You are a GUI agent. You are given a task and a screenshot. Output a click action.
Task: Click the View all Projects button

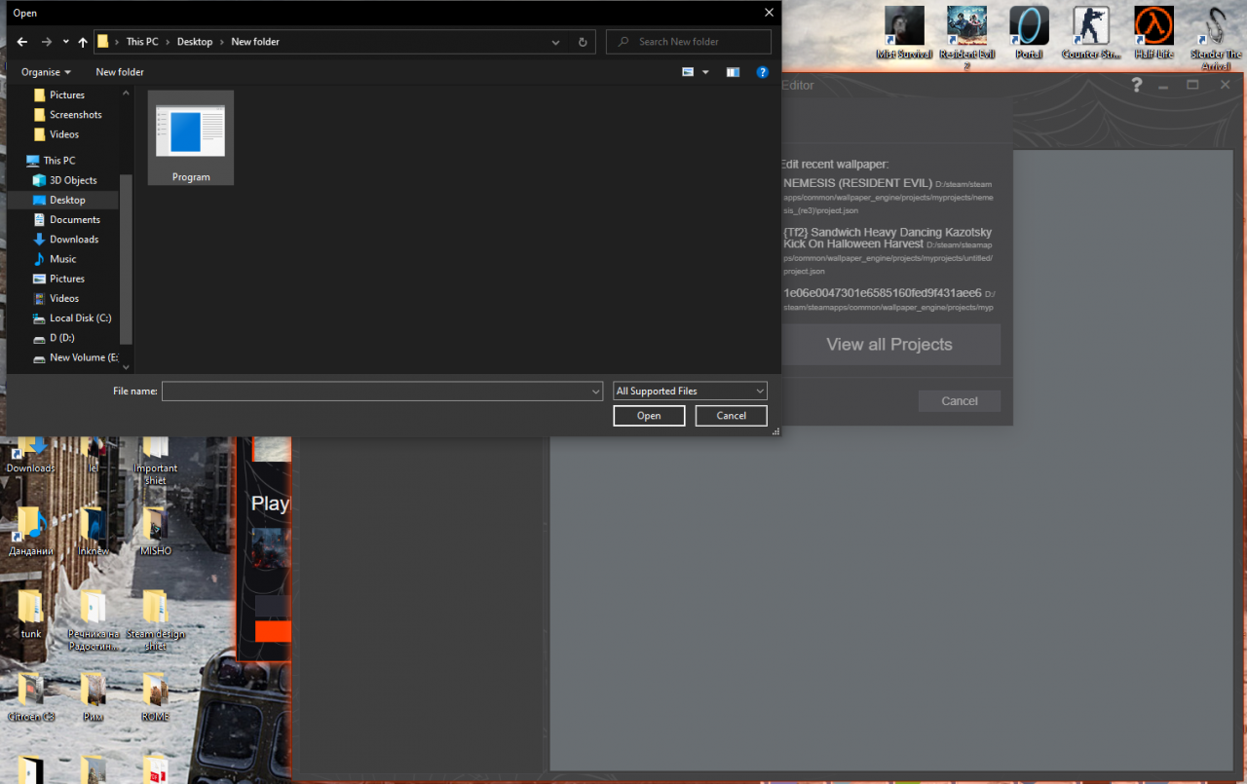tap(888, 344)
